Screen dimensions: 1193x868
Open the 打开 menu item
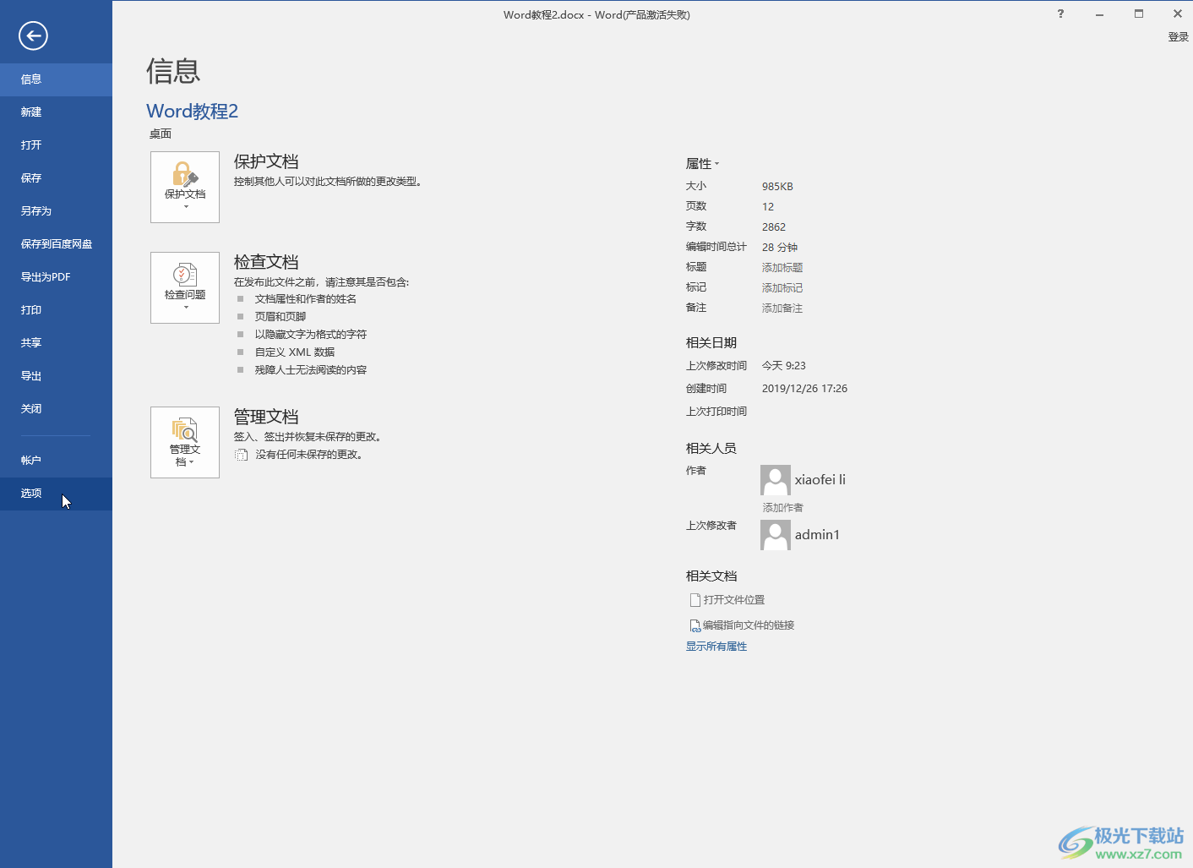pyautogui.click(x=56, y=145)
